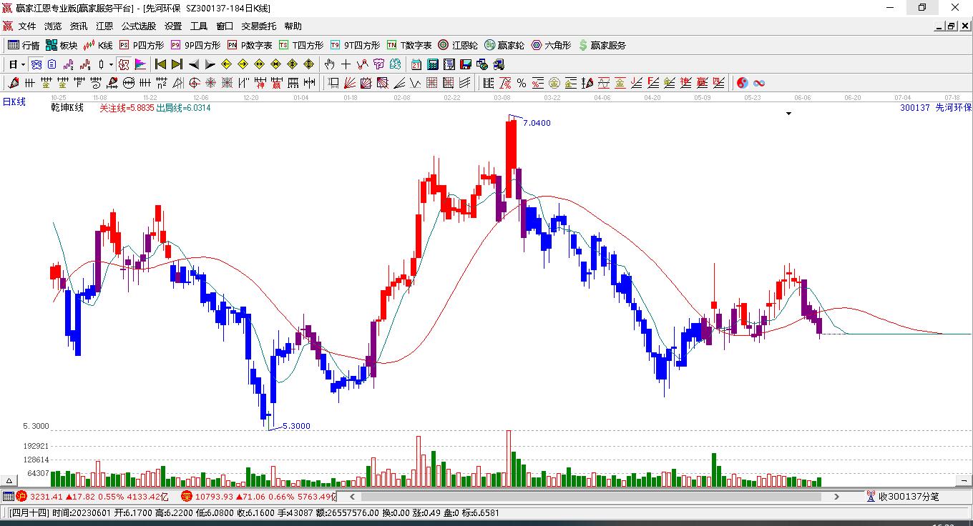
Task: Click the 关注线=5.8835 value
Action: [x=127, y=108]
